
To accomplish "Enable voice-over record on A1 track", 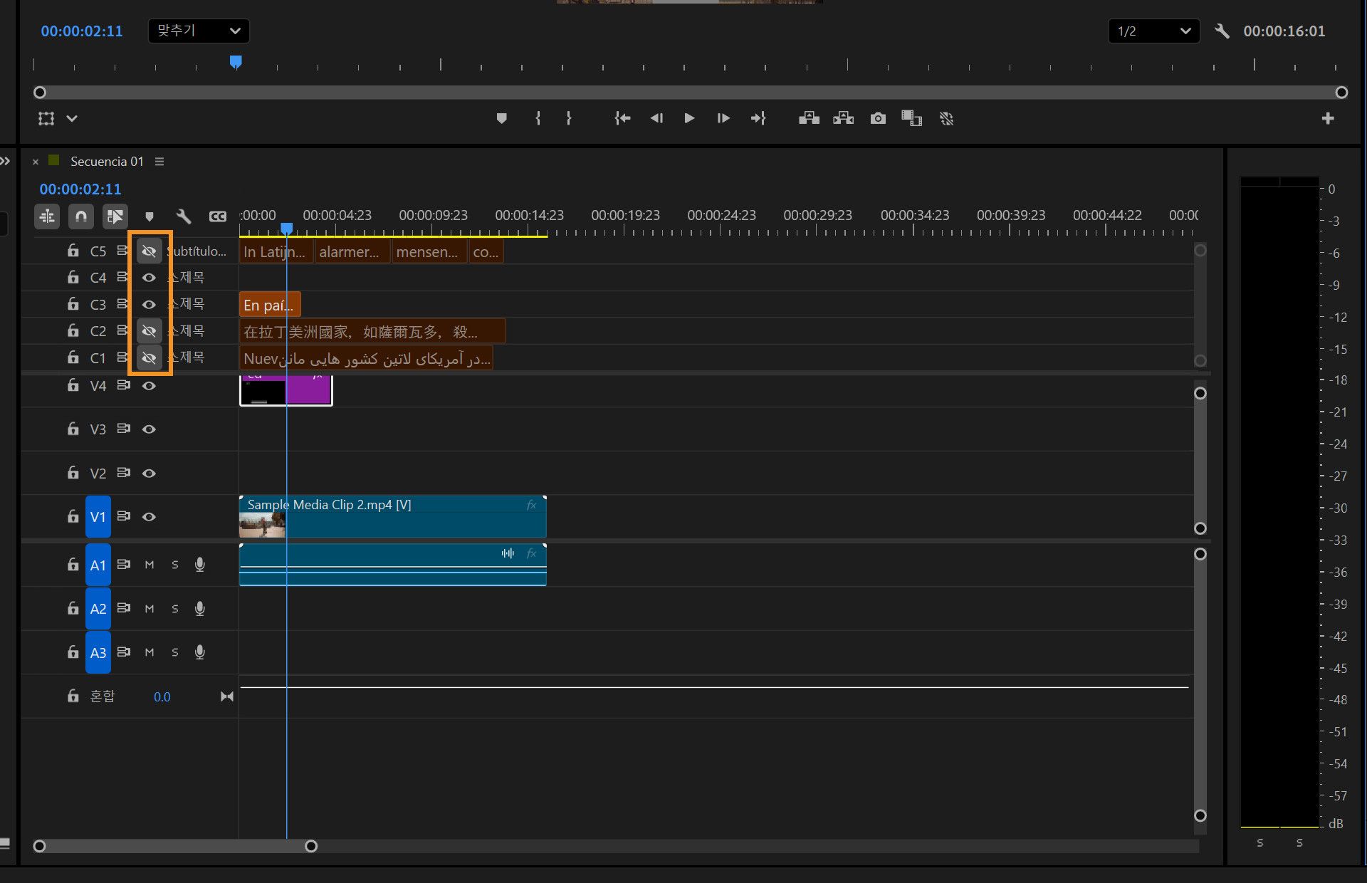I will [200, 565].
